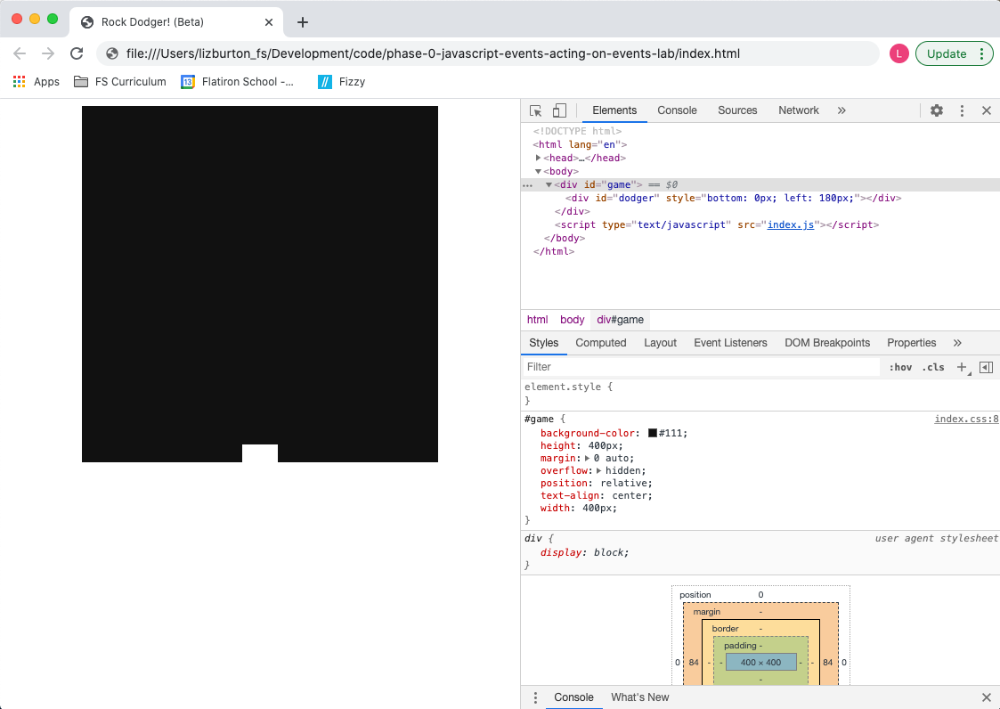Click the new style rule plus icon

(x=962, y=367)
